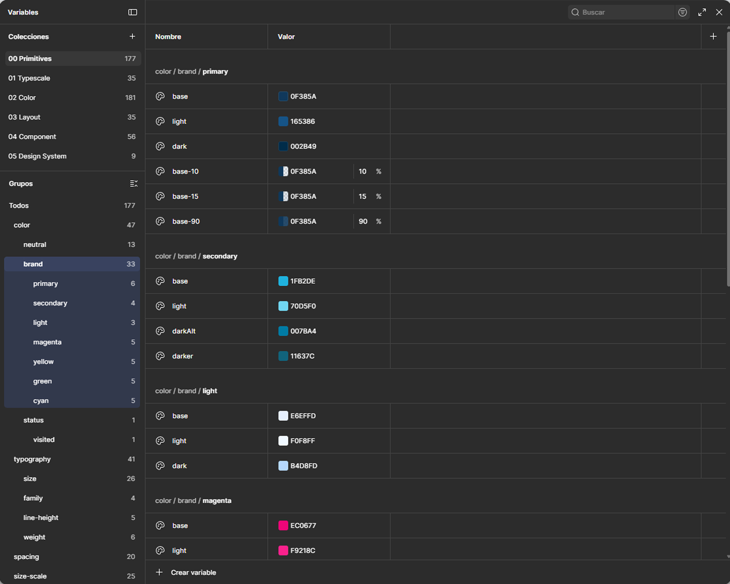Select the 00 Primitives collection

click(x=73, y=58)
